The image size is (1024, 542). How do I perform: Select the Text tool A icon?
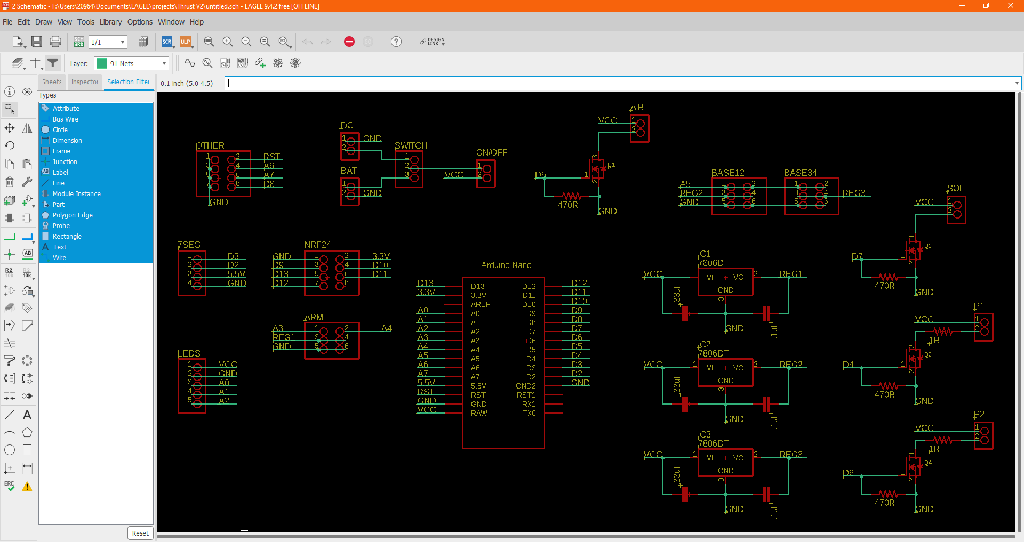tap(27, 415)
